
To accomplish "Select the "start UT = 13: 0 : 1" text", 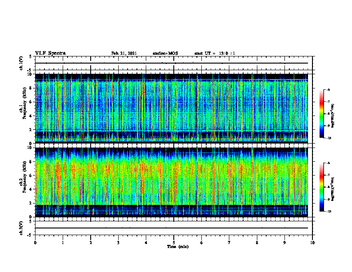I will (215, 53).
